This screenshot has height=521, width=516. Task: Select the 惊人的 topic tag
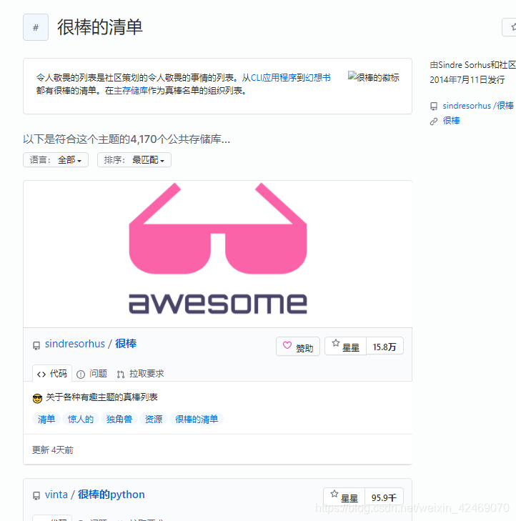click(x=81, y=419)
